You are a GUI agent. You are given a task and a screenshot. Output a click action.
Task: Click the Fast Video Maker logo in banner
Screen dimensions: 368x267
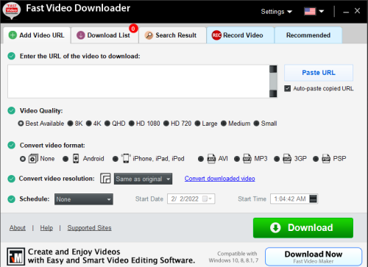(16, 257)
